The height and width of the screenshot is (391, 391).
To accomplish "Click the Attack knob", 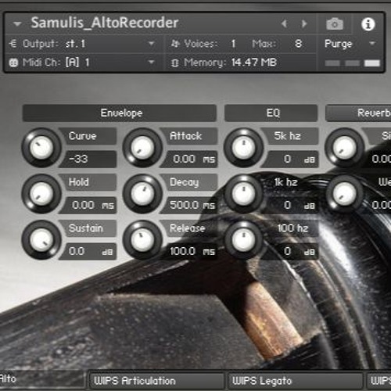I will 142,148.
